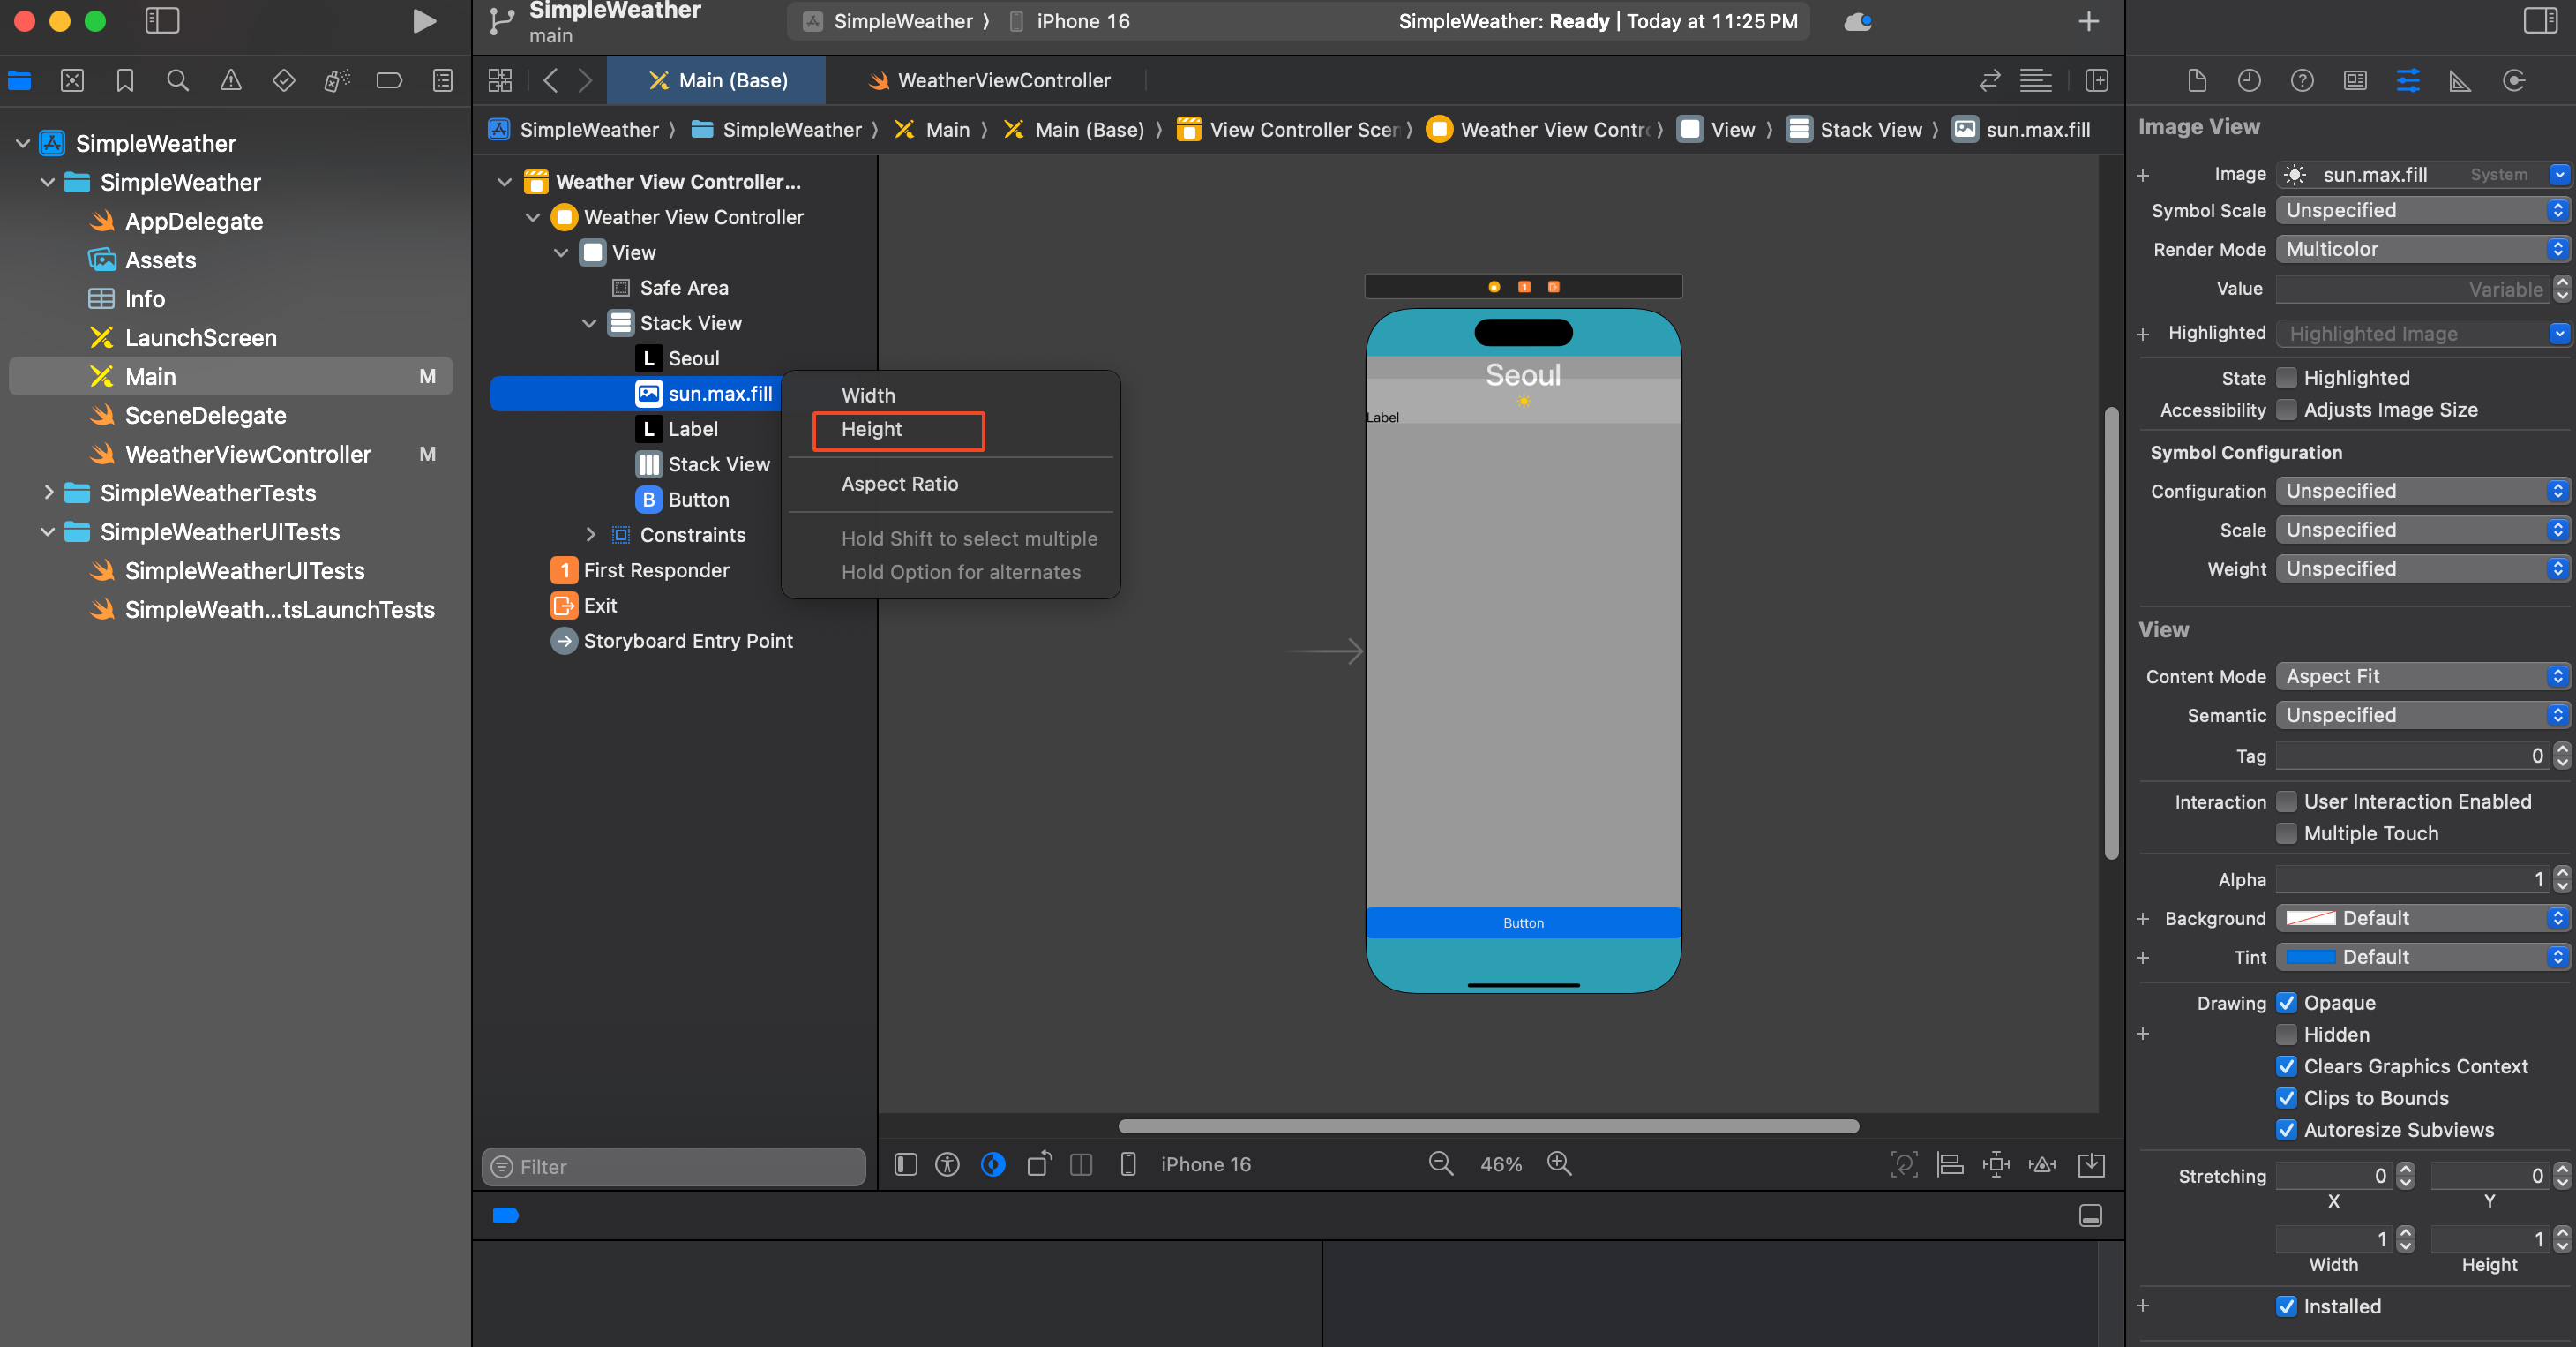The image size is (2576, 1347).
Task: Show the Size inspector ruler icon
Action: pos(2459,81)
